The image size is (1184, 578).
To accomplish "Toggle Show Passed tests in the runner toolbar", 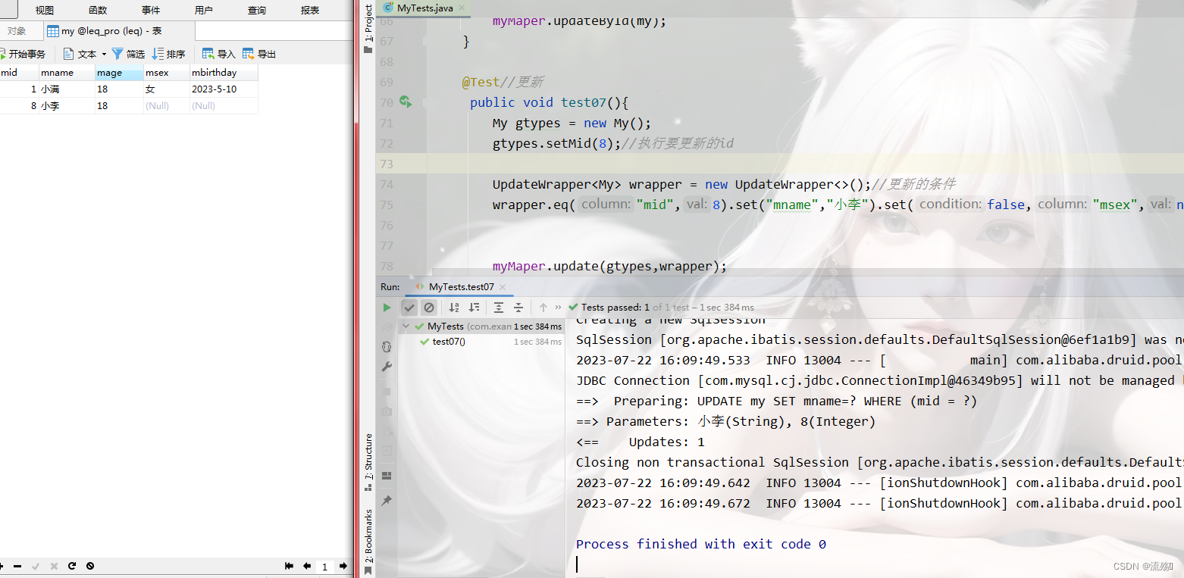I will tap(409, 307).
